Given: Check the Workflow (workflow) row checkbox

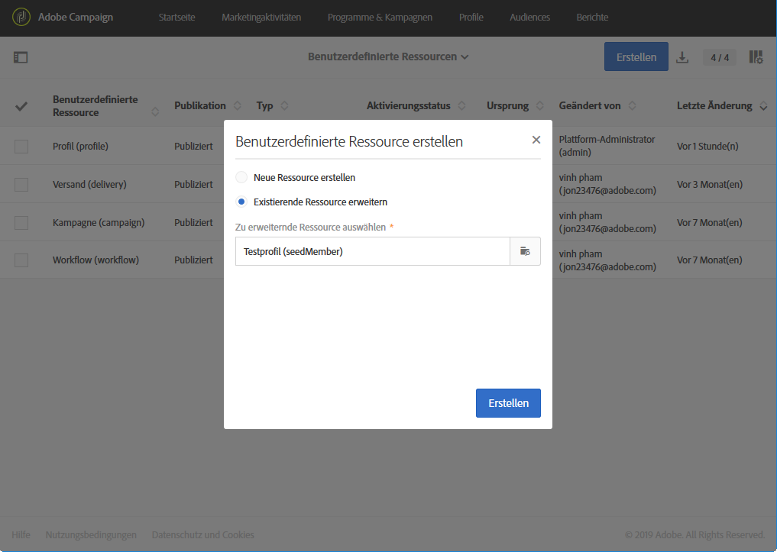Looking at the screenshot, I should coord(21,260).
